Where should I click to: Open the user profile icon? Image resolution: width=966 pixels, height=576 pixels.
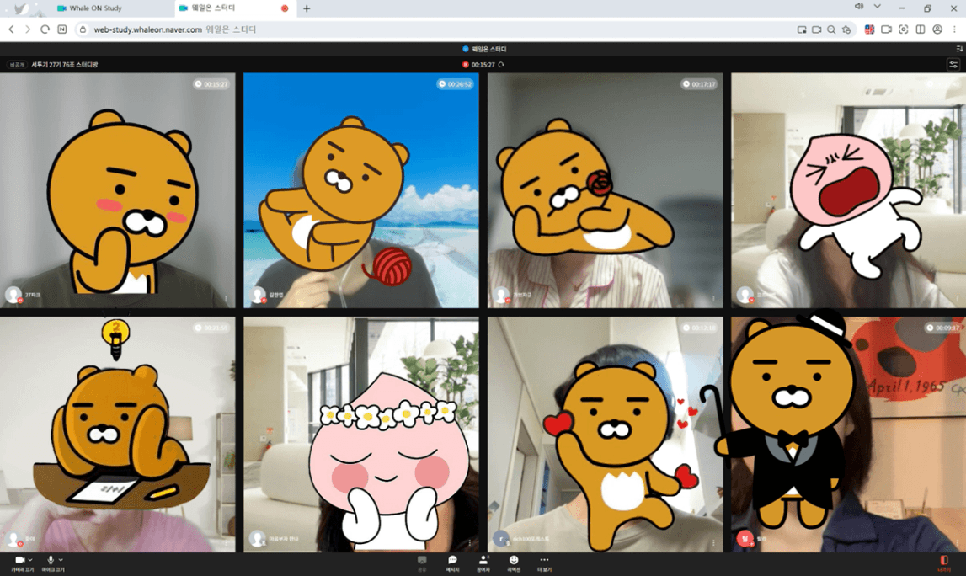click(937, 29)
